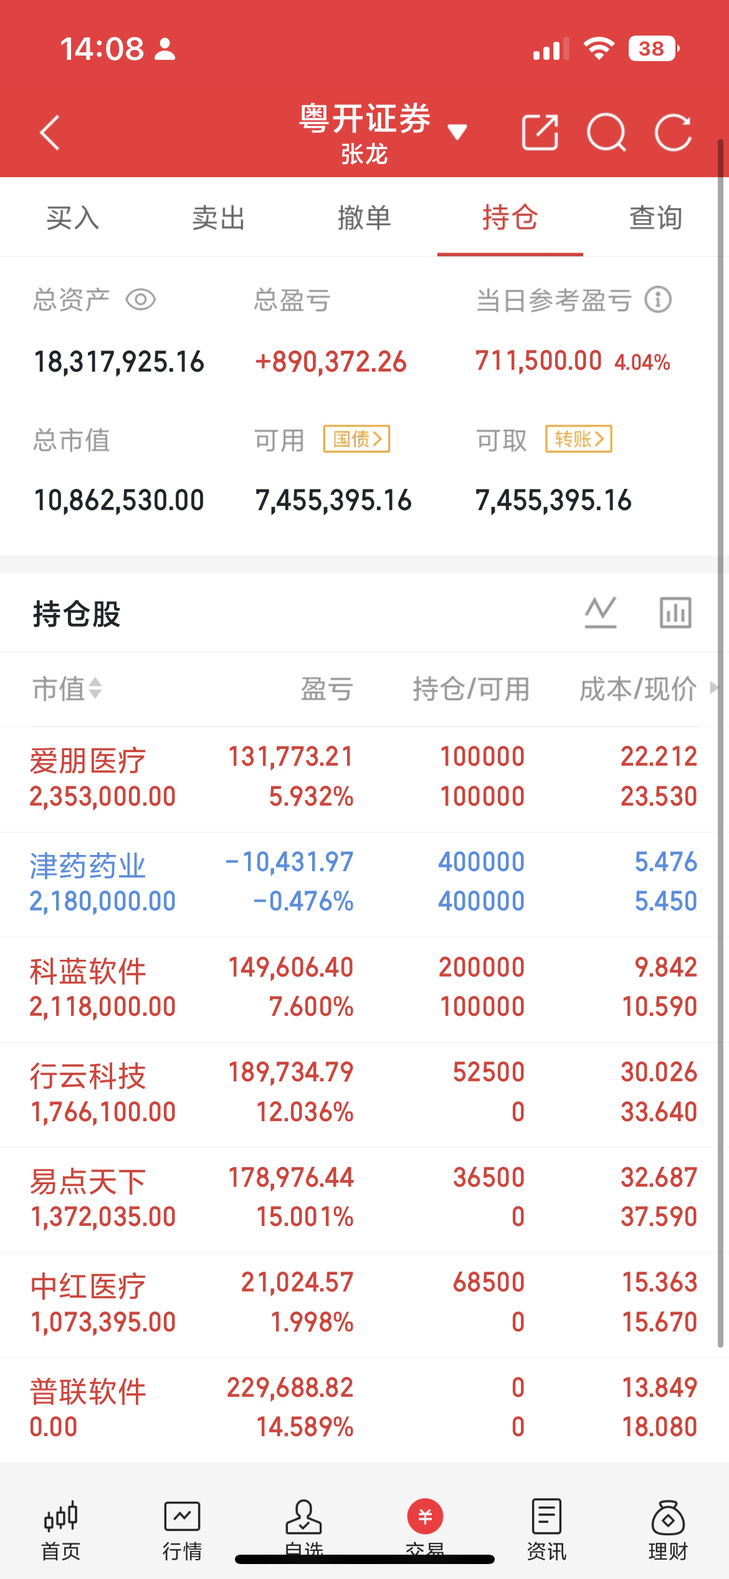Screen dimensions: 729x1579
Task: Open the 行云科技 holding row
Action: [x=364, y=1094]
